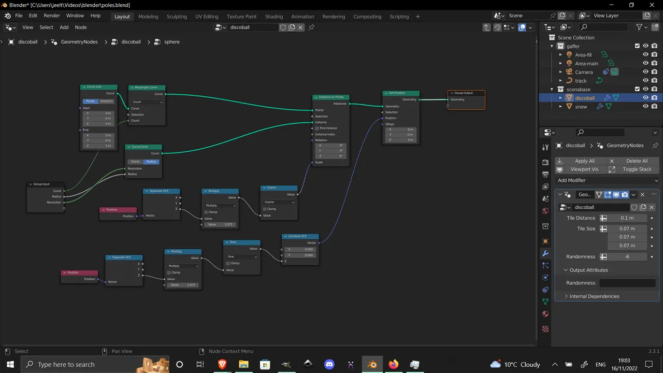Switch to the Scripting workspace tab

pos(399,17)
